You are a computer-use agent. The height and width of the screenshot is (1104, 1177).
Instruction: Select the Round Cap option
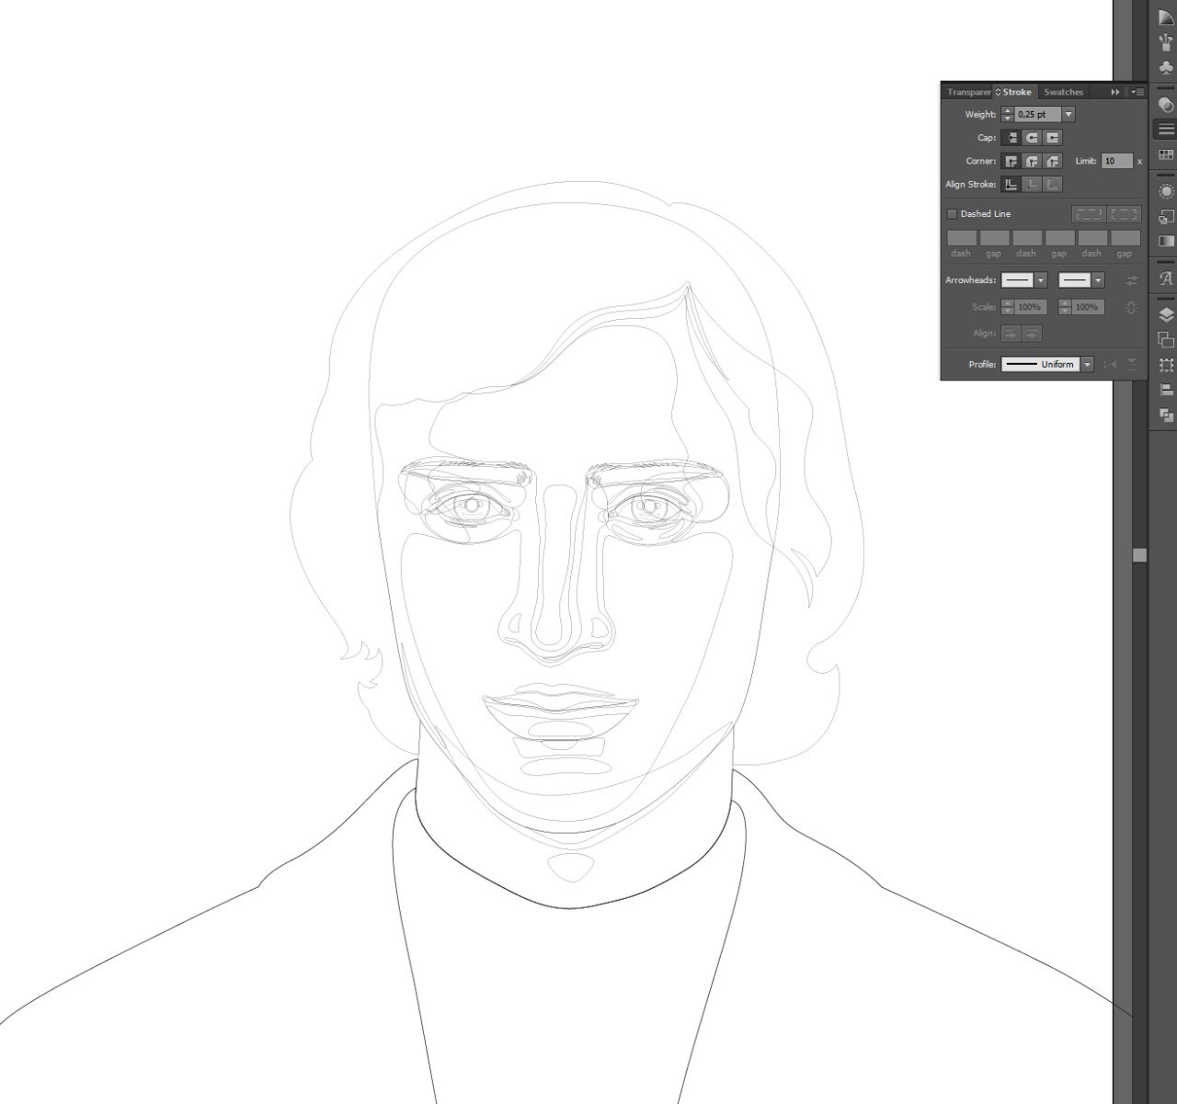tap(1032, 138)
